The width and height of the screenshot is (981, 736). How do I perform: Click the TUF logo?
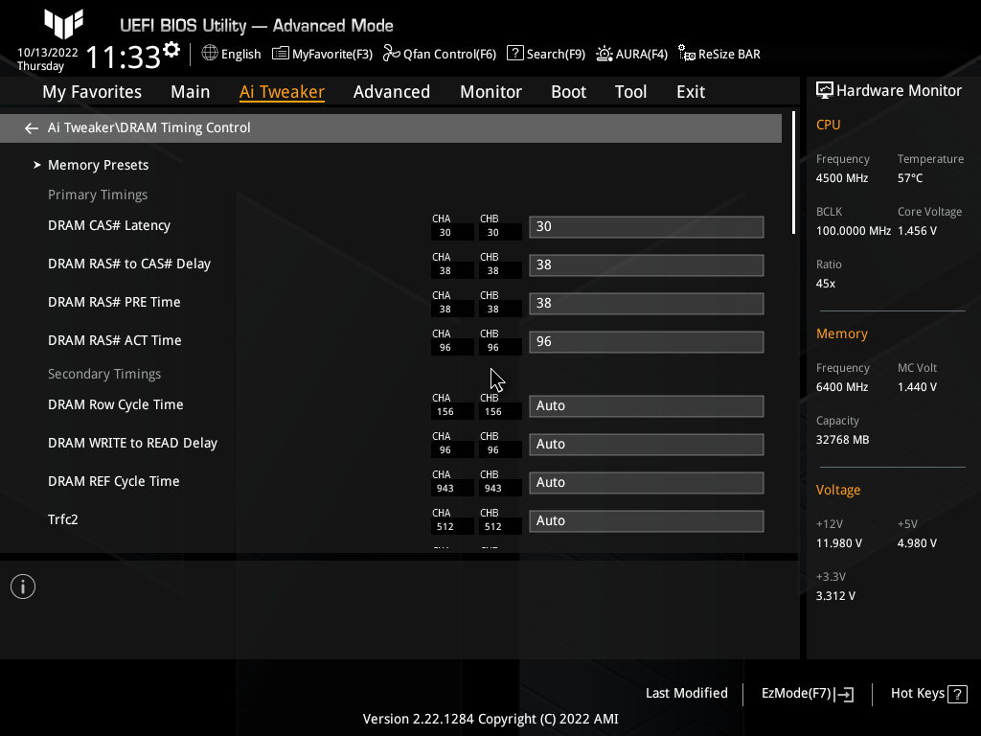pos(63,23)
